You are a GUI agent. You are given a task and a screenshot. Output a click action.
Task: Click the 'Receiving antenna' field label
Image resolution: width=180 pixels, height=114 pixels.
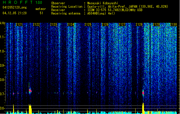(66, 13)
